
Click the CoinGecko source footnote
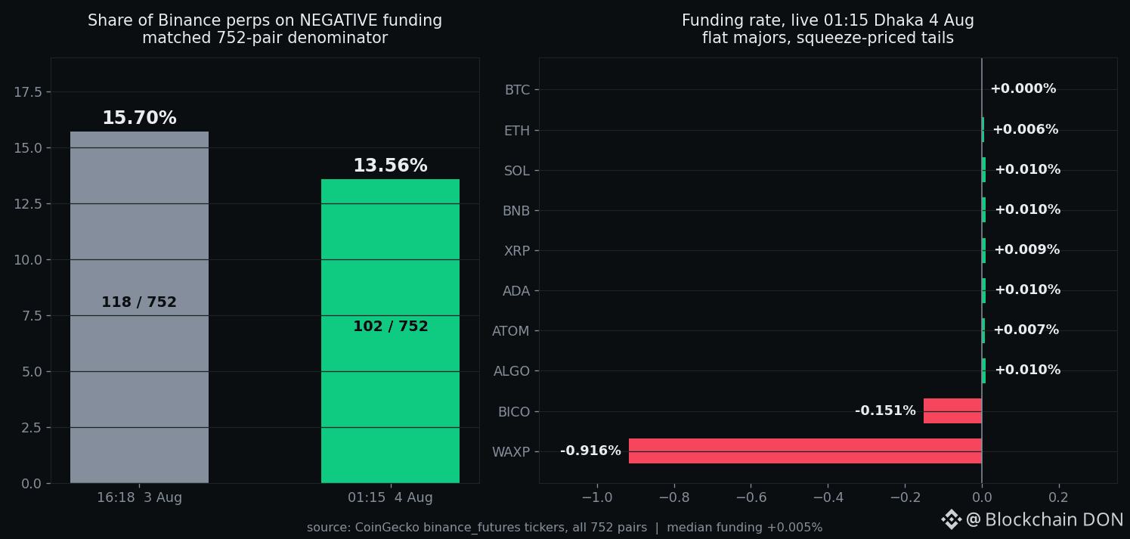pyautogui.click(x=565, y=528)
